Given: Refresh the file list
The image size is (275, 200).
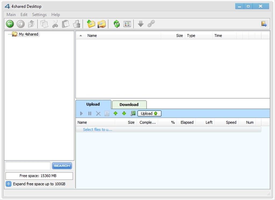Looking at the screenshot, I should pyautogui.click(x=117, y=24).
